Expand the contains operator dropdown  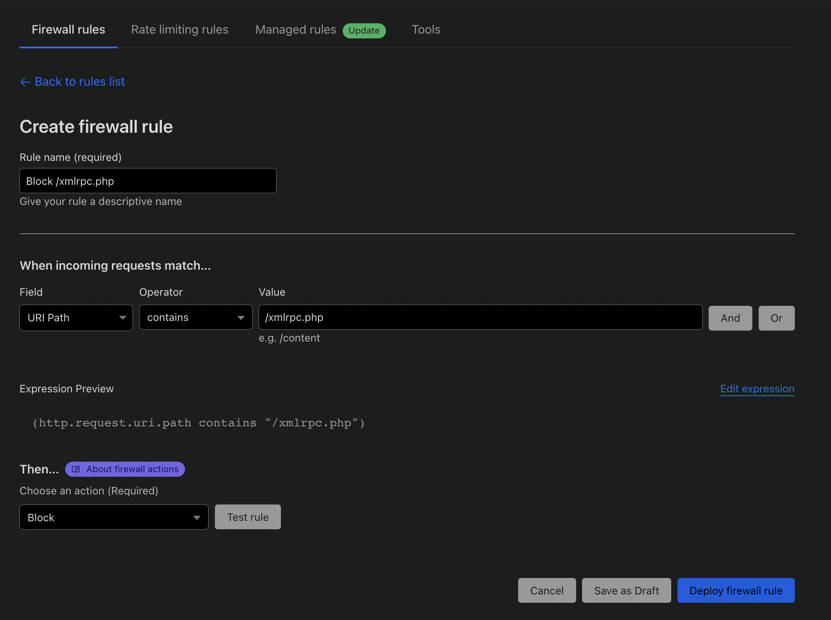(196, 318)
